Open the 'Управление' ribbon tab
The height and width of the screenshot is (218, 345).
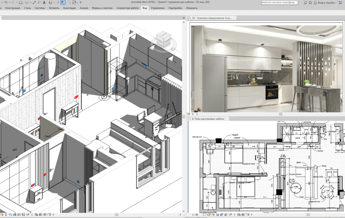[158, 8]
